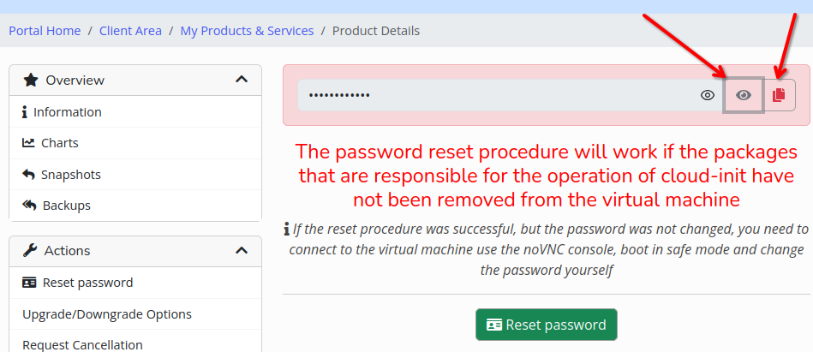Click the Backups double-arrow icon

pos(29,206)
